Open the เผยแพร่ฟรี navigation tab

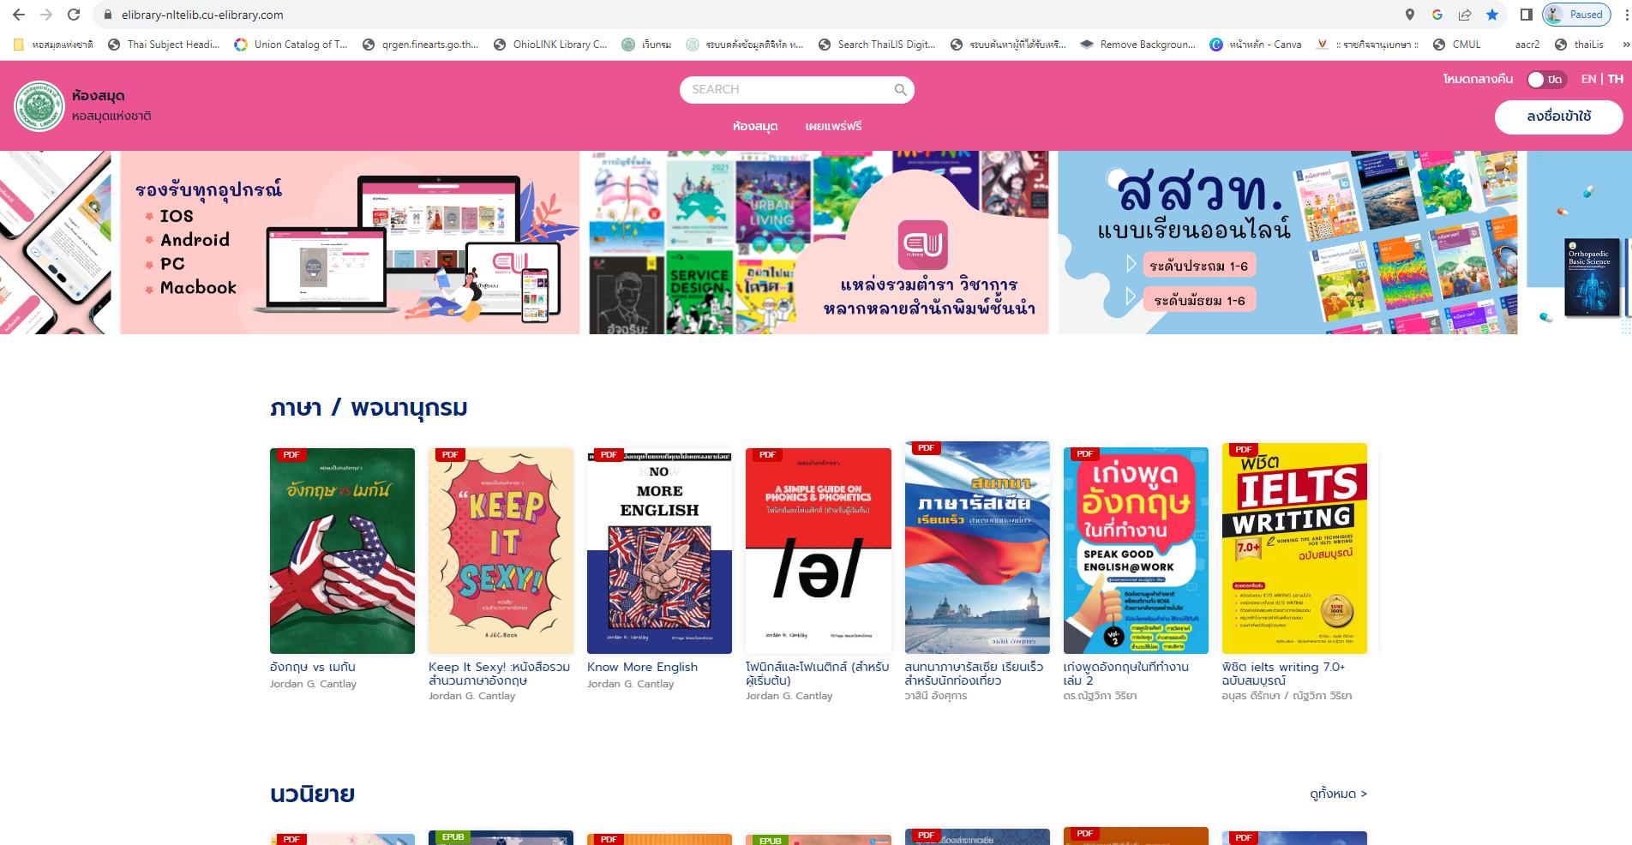833,127
